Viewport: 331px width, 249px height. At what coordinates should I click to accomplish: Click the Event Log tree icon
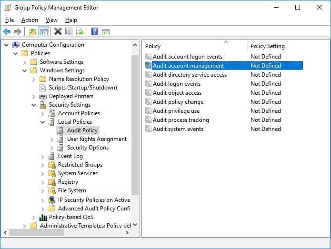tap(51, 156)
